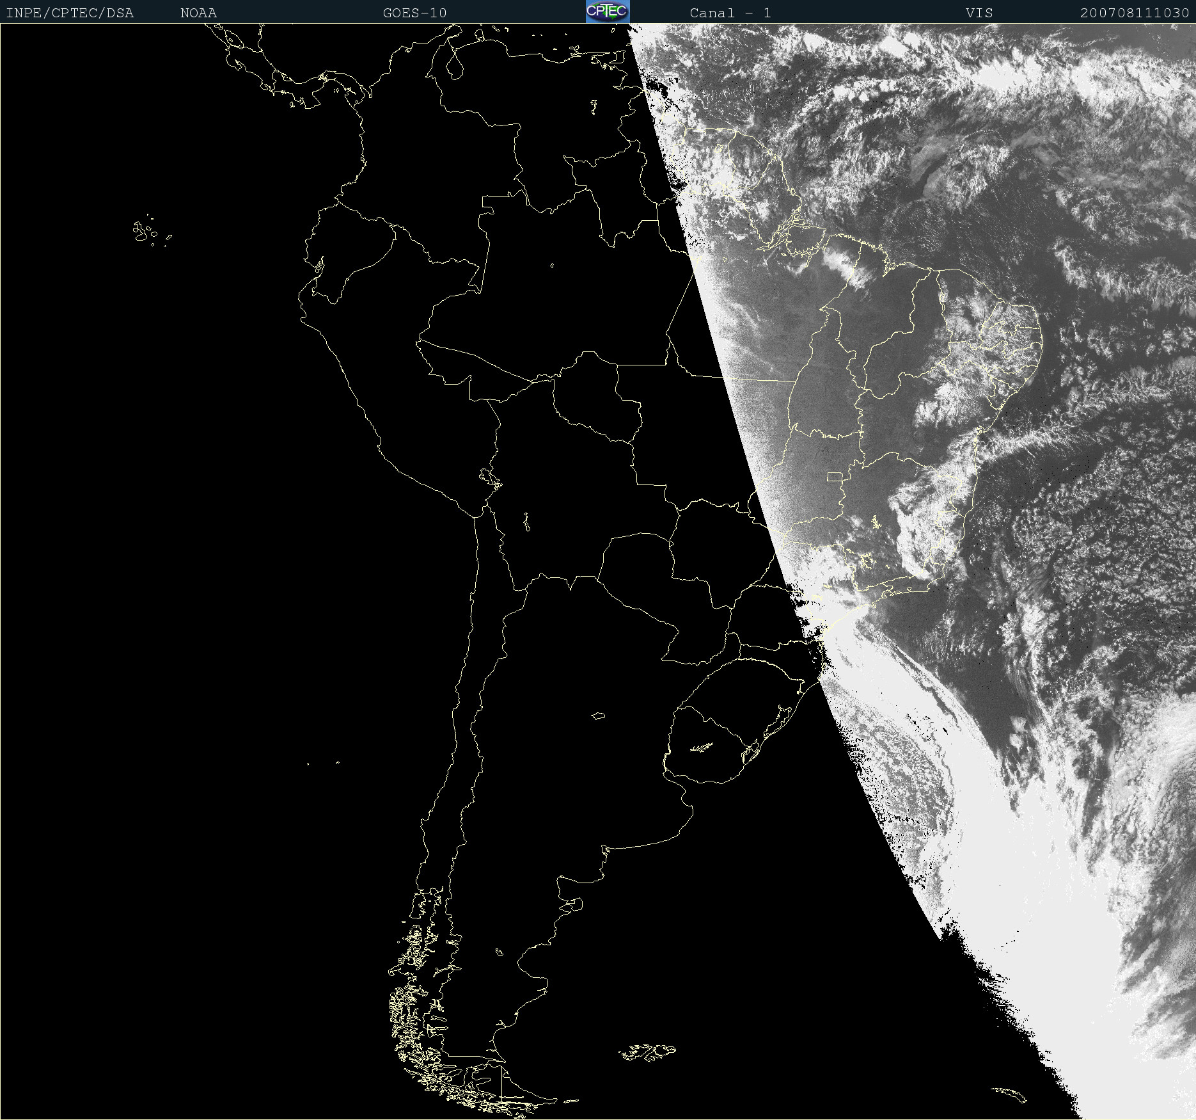Click the CPTEC logo in header

[x=608, y=12]
